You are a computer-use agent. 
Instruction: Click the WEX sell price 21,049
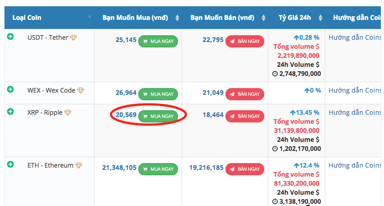pyautogui.click(x=213, y=93)
